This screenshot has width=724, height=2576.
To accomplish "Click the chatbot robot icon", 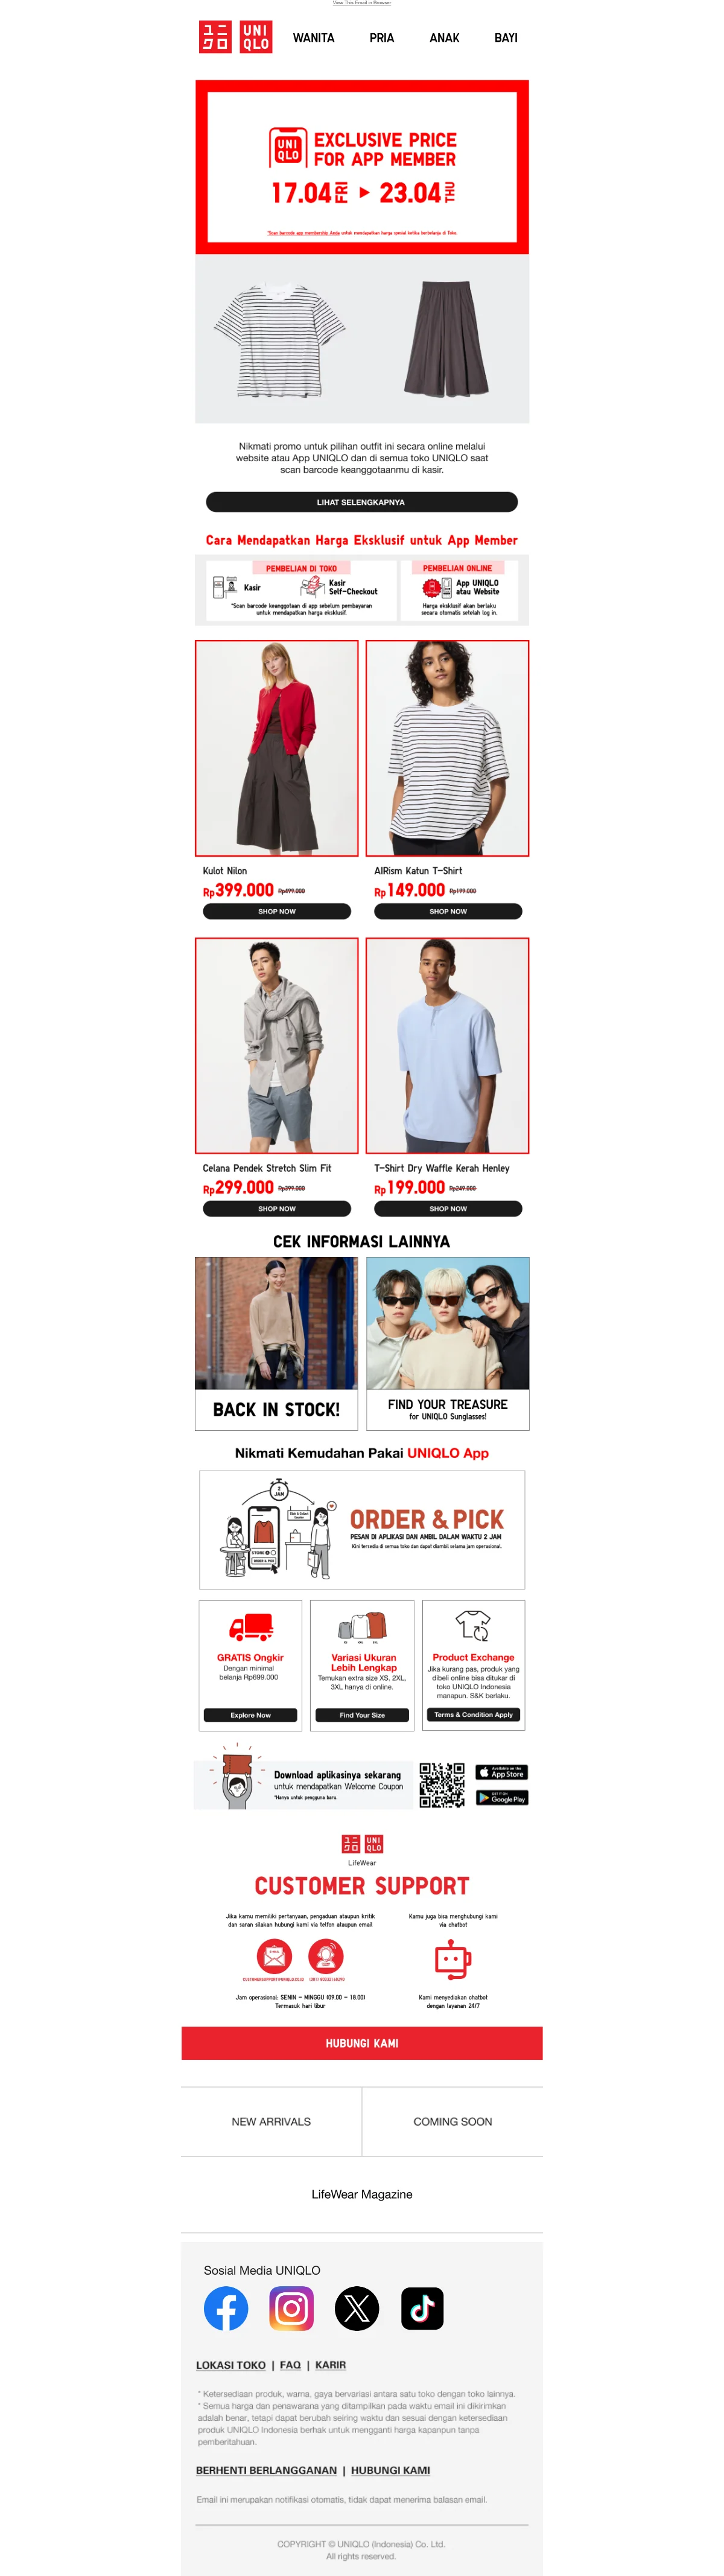I will (x=452, y=1960).
